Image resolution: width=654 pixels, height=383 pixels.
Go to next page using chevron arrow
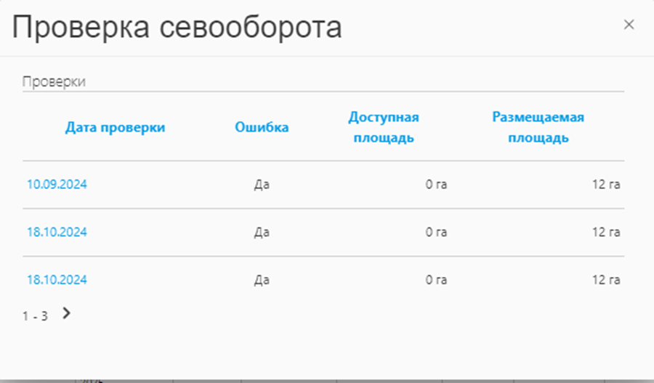(x=67, y=313)
